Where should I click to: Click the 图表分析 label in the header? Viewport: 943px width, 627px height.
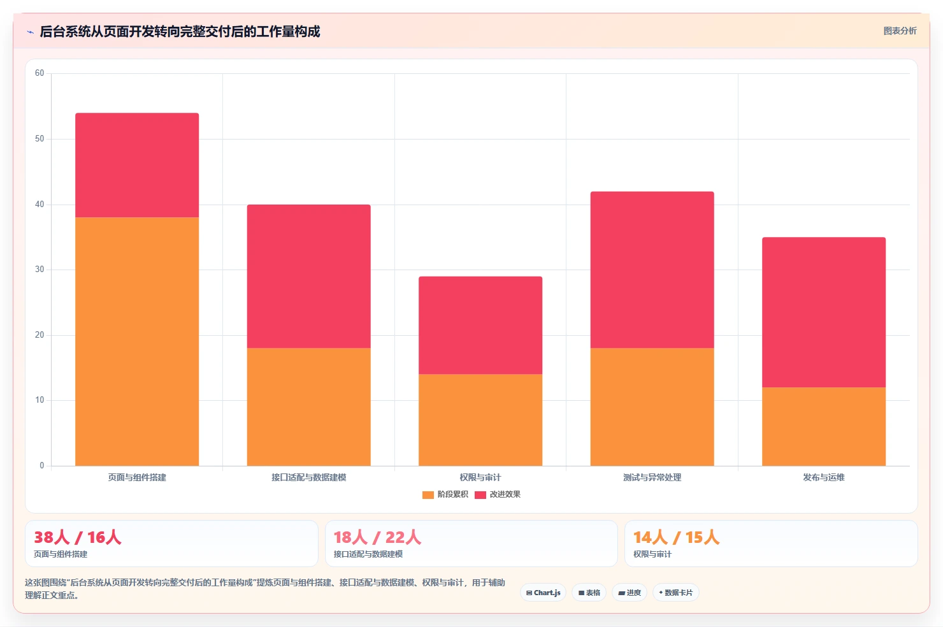900,31
